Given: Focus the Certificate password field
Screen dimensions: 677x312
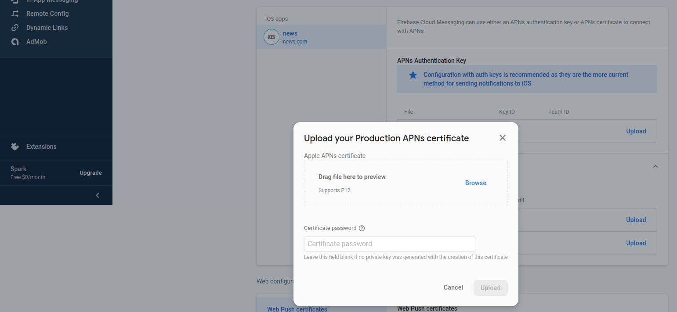Looking at the screenshot, I should pyautogui.click(x=389, y=244).
